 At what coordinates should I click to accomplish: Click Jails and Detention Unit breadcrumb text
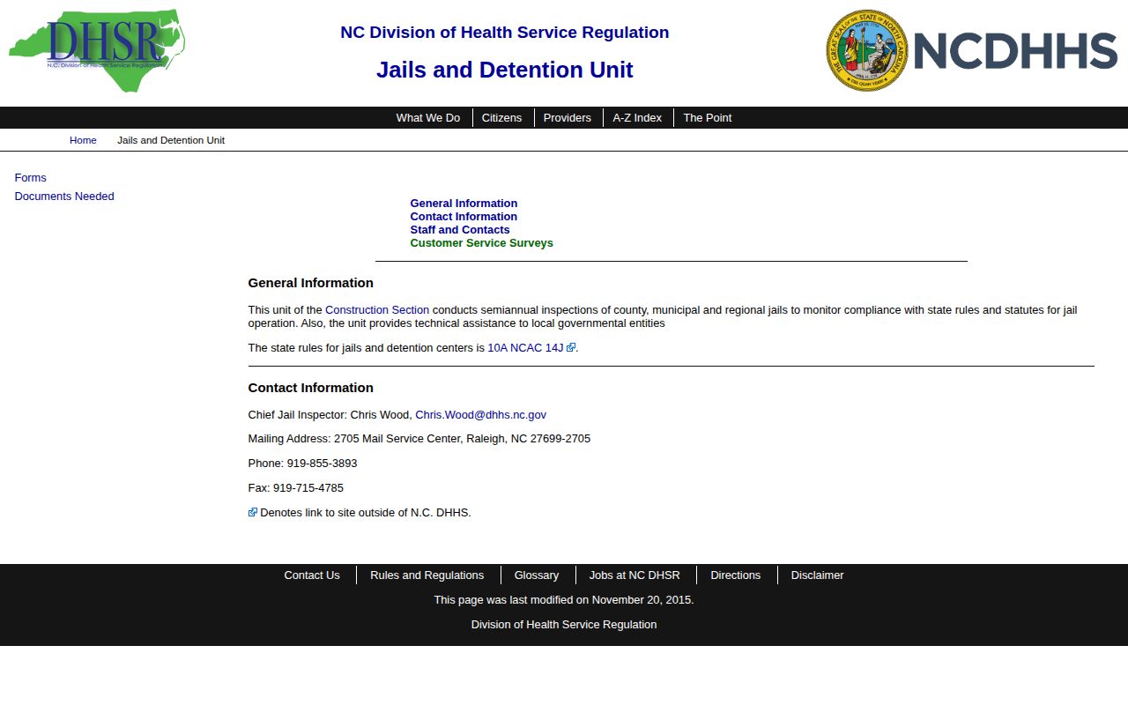(171, 140)
